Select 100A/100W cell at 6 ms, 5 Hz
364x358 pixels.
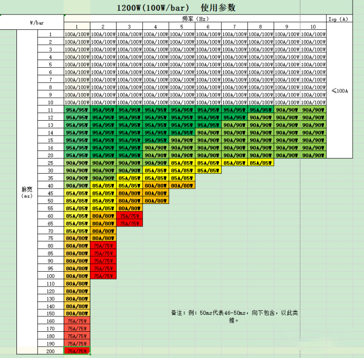pyautogui.click(x=182, y=72)
